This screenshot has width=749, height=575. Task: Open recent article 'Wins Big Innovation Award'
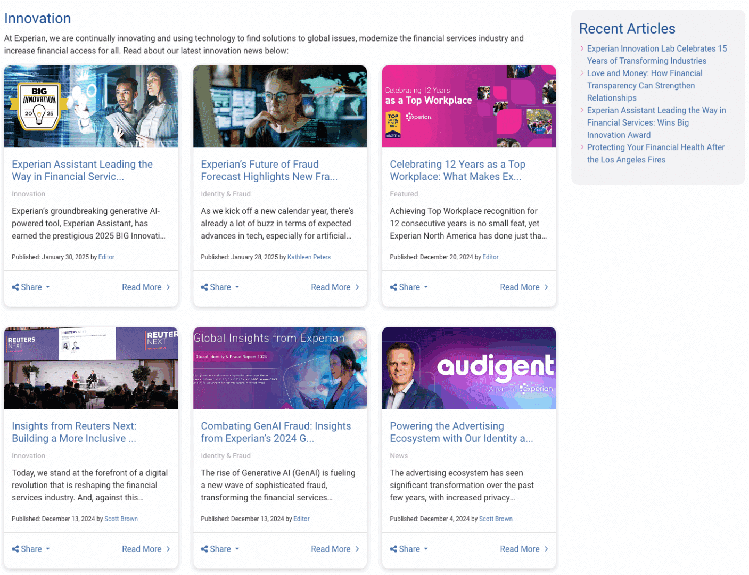[656, 122]
